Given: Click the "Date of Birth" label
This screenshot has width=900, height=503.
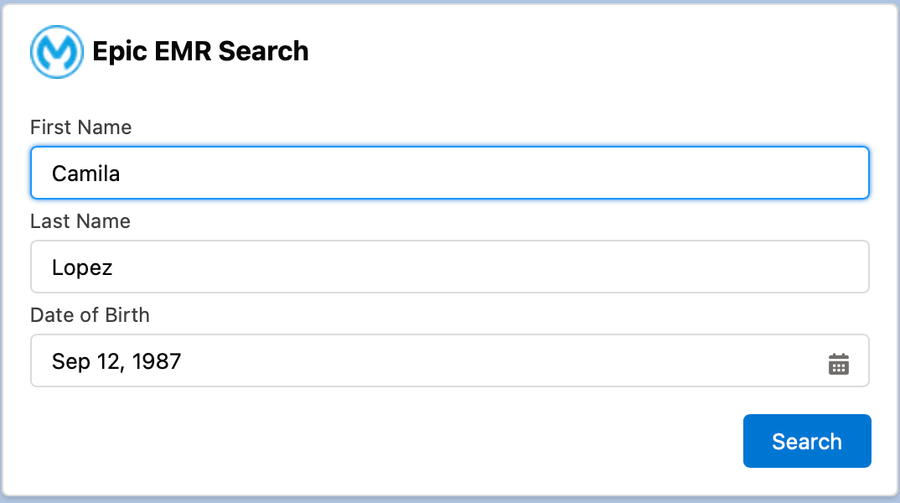Looking at the screenshot, I should 91,314.
